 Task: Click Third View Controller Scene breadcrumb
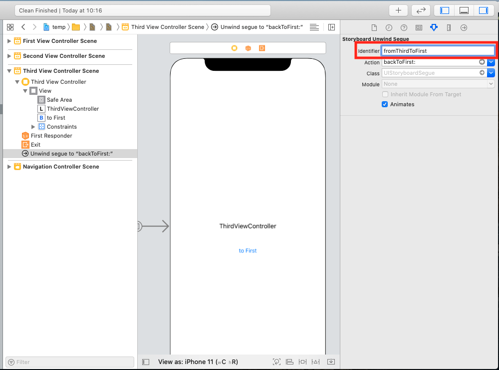click(163, 27)
